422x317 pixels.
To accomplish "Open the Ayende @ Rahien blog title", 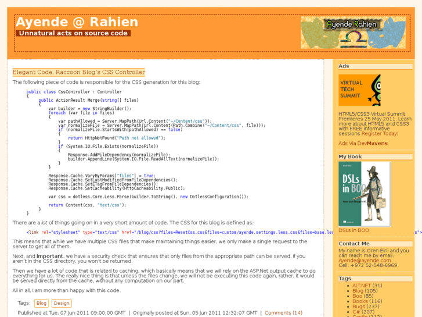I will pos(77,22).
